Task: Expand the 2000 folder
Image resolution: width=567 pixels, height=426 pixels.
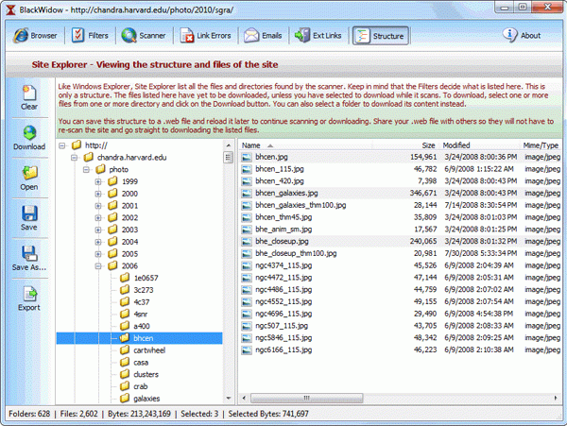Action: (x=98, y=194)
